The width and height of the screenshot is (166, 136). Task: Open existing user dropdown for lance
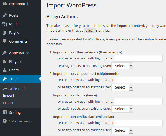tap(122, 109)
